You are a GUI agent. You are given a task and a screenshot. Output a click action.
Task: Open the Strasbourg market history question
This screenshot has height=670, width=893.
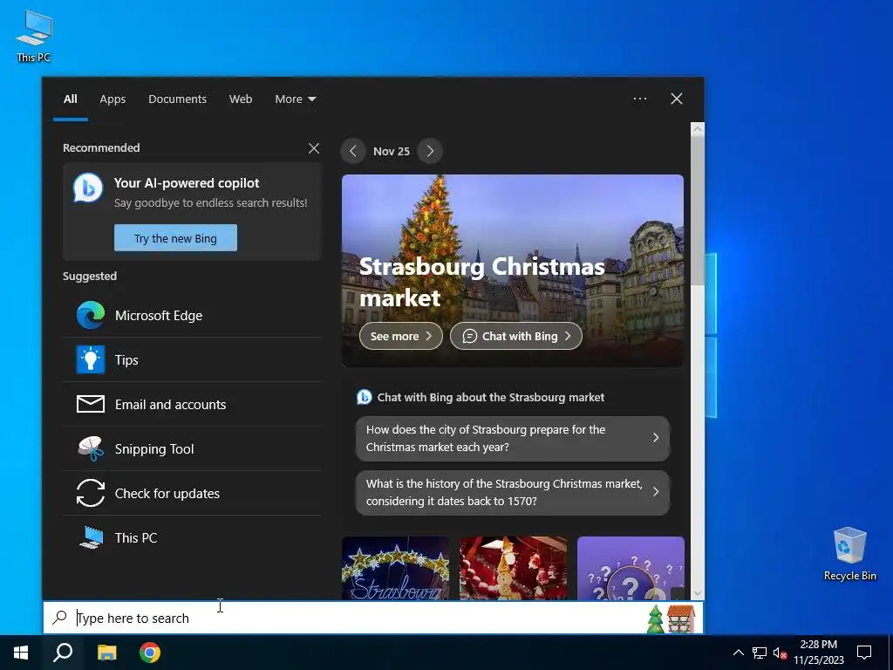[x=513, y=492]
